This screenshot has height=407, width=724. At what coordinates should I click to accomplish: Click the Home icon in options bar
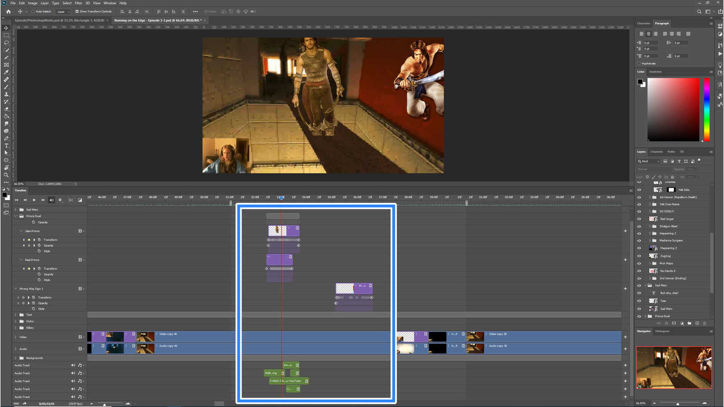[x=8, y=11]
